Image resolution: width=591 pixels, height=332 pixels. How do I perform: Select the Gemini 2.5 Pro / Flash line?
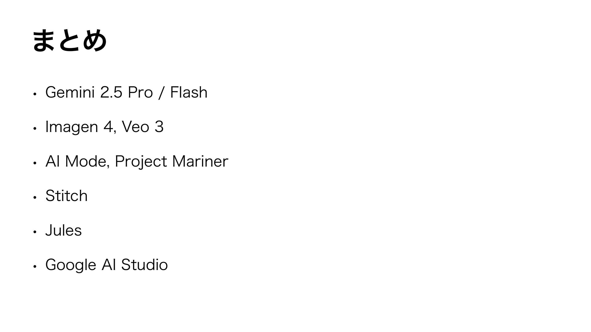tap(127, 92)
